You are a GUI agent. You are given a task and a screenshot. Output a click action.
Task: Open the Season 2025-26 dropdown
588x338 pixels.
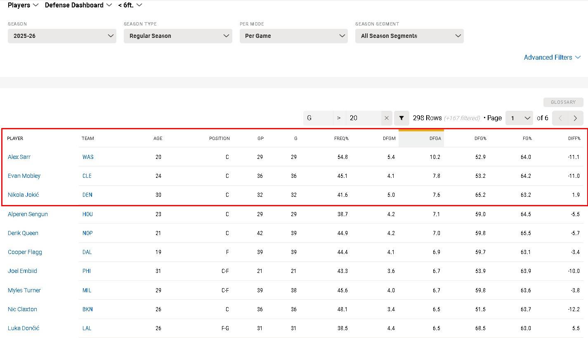click(x=62, y=36)
